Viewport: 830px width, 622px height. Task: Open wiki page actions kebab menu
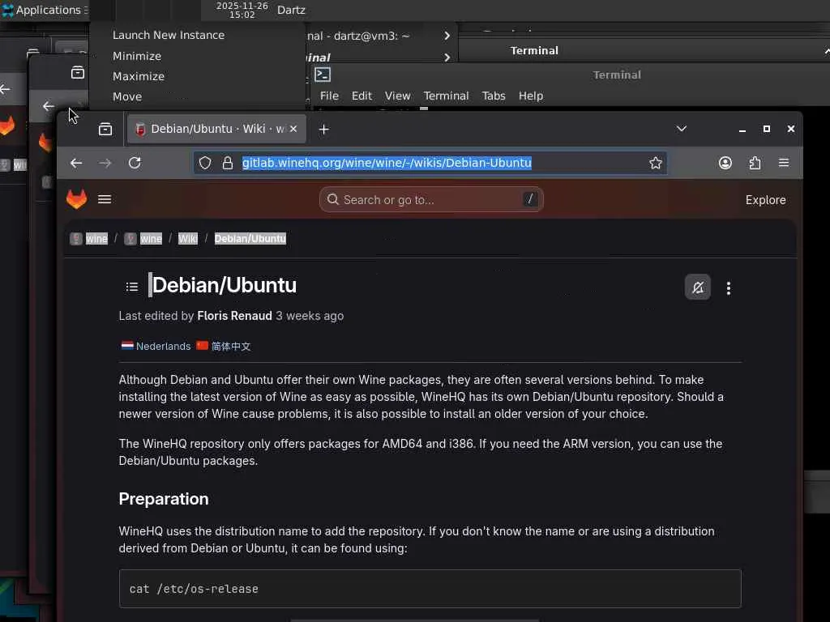pyautogui.click(x=729, y=288)
